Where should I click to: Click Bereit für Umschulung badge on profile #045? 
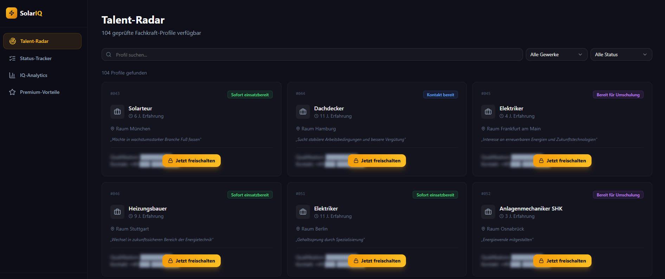tap(618, 95)
